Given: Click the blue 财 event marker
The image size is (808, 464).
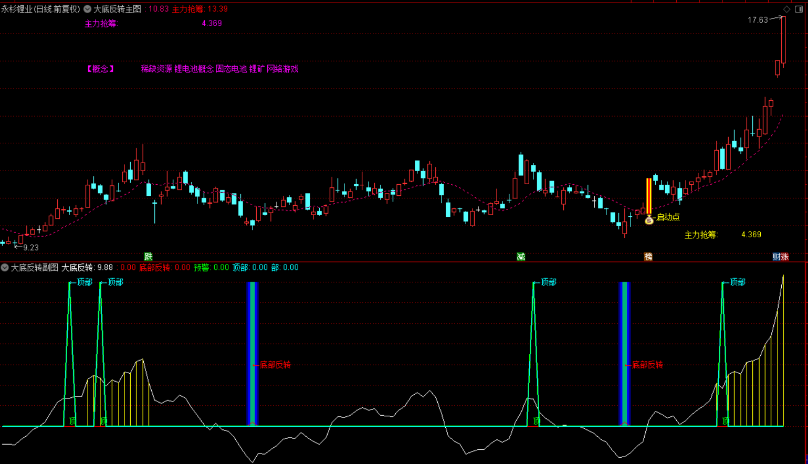Looking at the screenshot, I should 776,257.
